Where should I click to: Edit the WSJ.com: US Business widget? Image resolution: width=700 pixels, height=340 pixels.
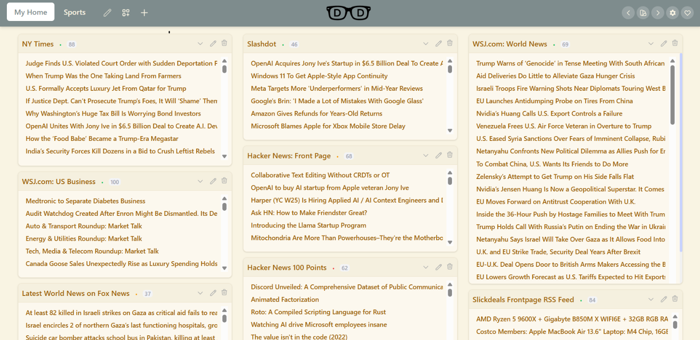213,182
